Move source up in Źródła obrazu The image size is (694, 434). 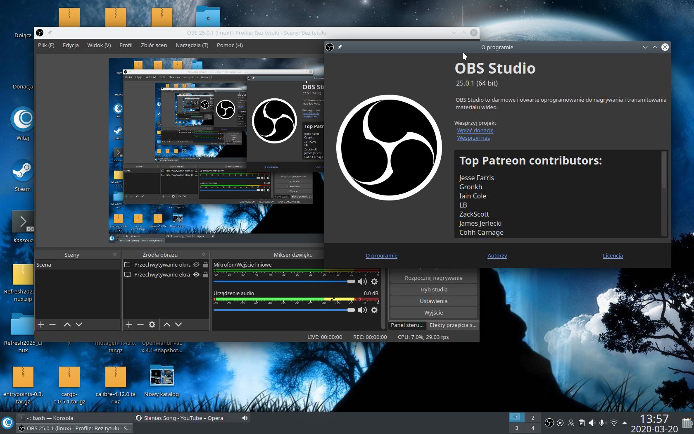167,324
